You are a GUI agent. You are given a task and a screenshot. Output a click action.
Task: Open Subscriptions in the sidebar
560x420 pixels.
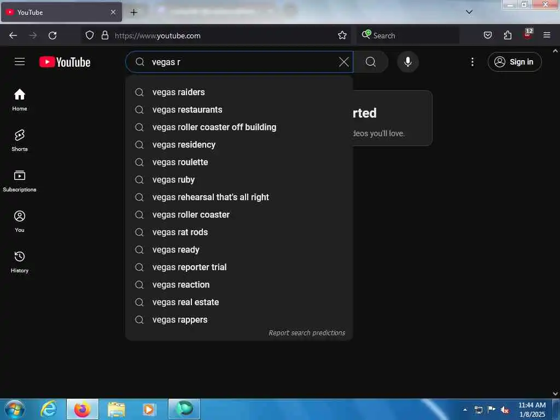pyautogui.click(x=20, y=181)
